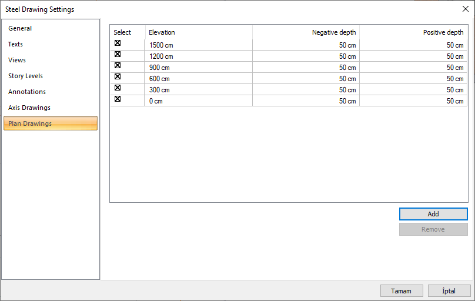Uncheck the 0 cm elevation checkbox

pos(118,99)
